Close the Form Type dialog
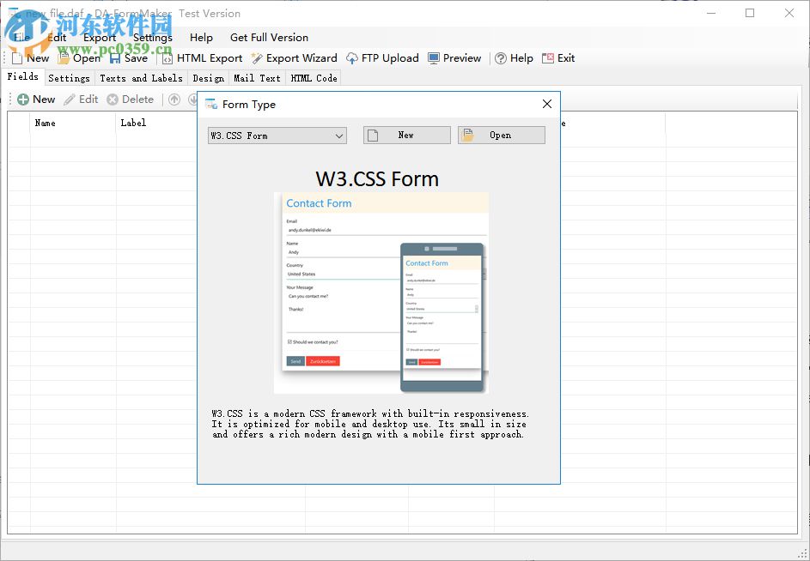 coord(547,104)
